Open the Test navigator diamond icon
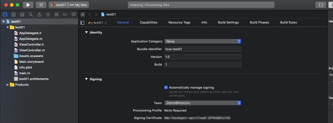 click(x=48, y=14)
